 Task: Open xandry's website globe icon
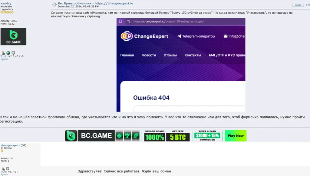point(8,53)
